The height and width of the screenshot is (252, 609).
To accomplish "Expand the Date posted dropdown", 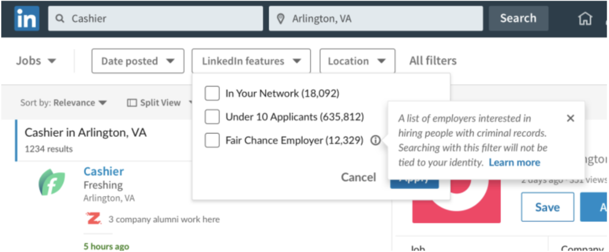I will click(x=138, y=60).
